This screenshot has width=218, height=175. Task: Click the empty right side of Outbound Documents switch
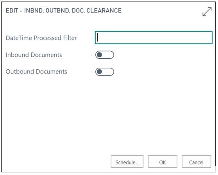(x=109, y=72)
